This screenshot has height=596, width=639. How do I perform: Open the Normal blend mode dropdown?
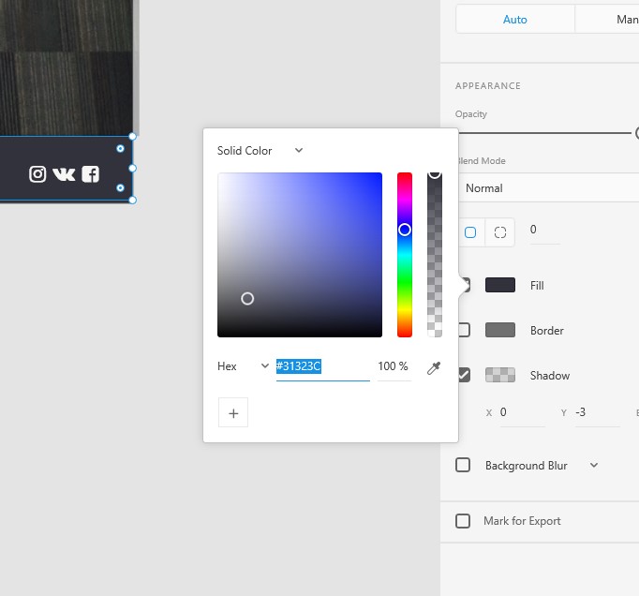548,188
